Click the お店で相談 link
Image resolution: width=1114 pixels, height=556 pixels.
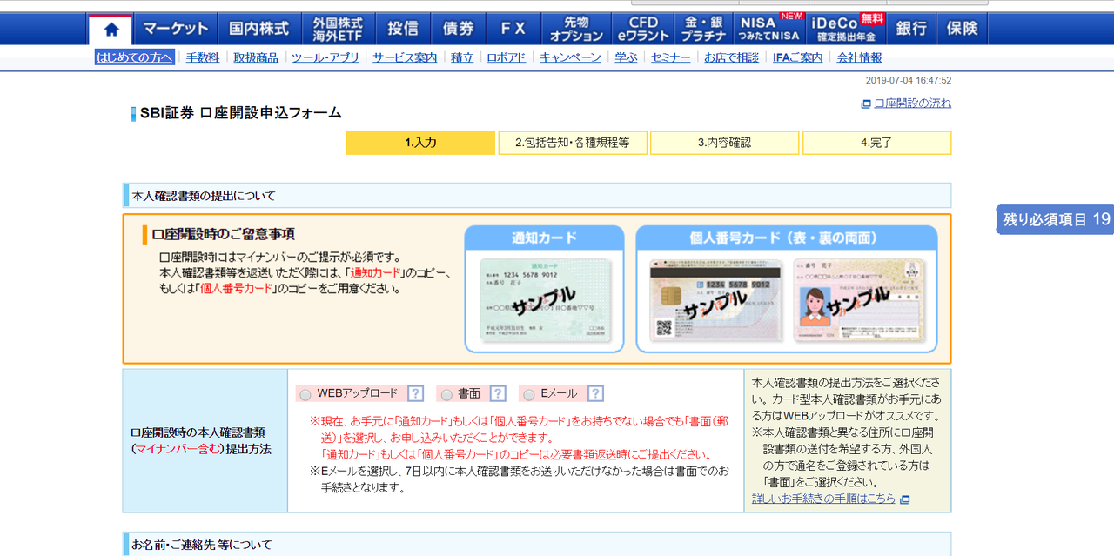tap(731, 57)
